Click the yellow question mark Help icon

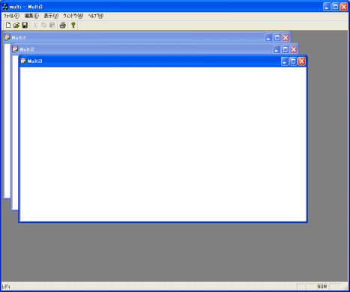(x=73, y=25)
